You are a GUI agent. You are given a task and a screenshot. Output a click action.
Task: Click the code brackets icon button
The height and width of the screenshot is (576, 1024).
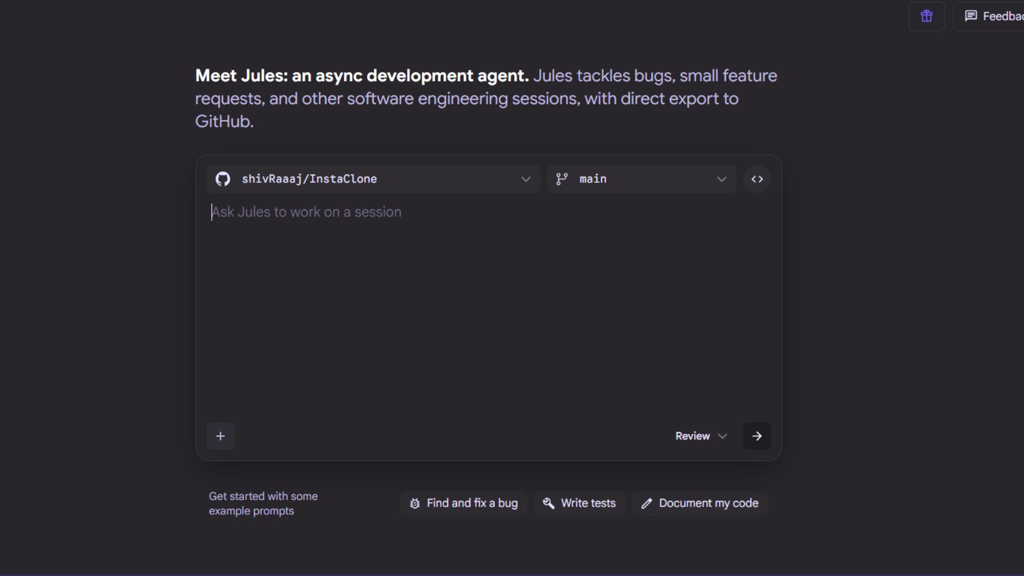(x=757, y=179)
